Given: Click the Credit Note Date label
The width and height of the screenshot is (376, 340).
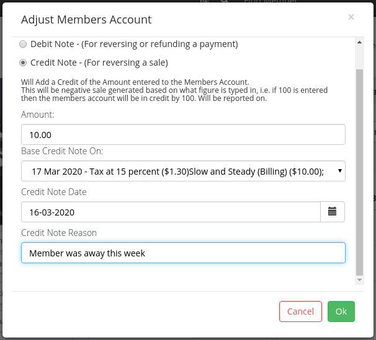Looking at the screenshot, I should 54,192.
